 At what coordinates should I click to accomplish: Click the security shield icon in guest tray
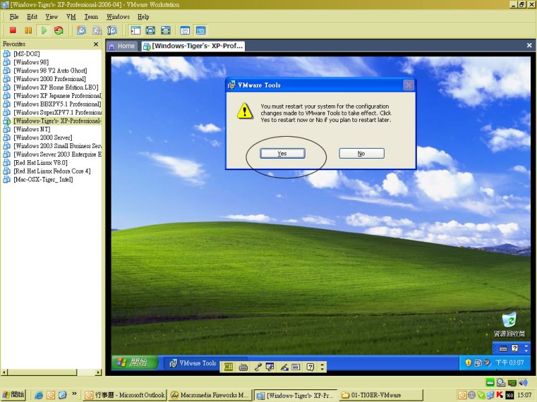pyautogui.click(x=468, y=362)
